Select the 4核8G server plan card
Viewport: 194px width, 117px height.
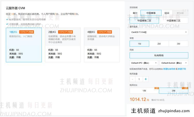tap(102, 45)
